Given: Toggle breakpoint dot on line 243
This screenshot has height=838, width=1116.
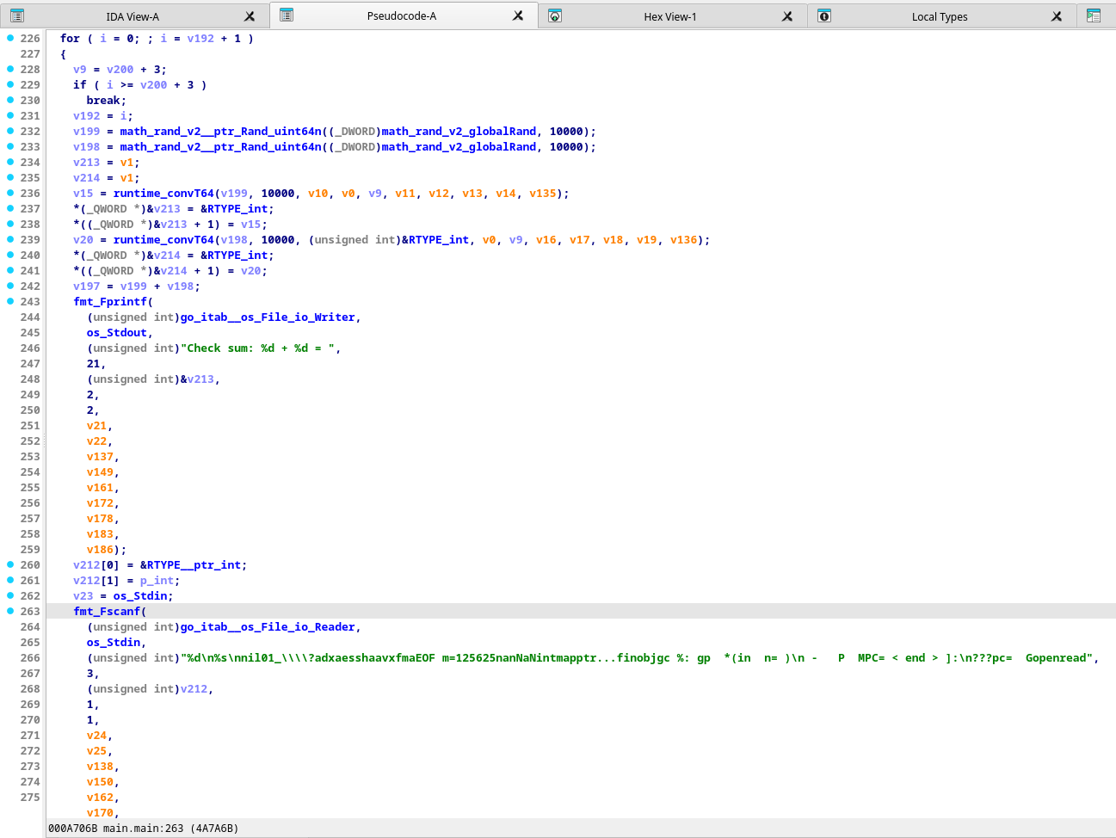Looking at the screenshot, I should pyautogui.click(x=10, y=301).
